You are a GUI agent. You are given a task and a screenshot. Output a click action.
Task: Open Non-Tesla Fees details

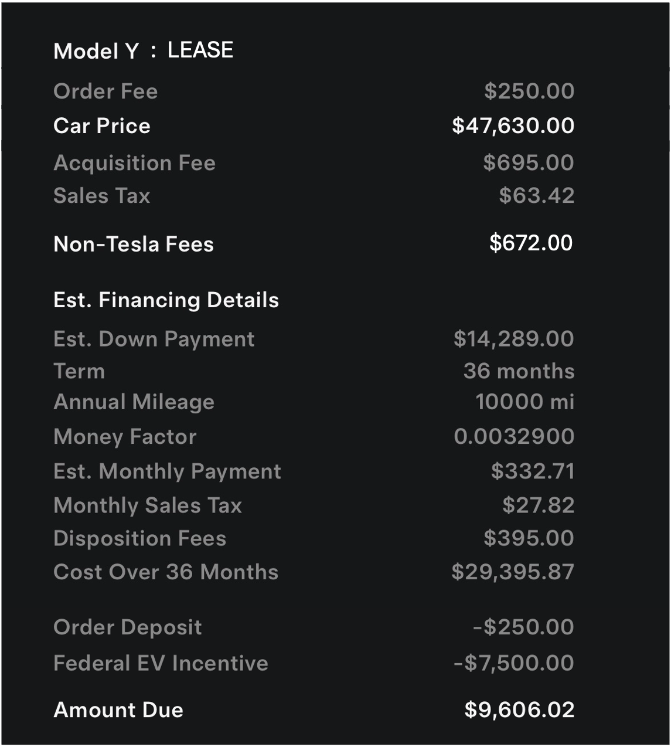[x=134, y=244]
